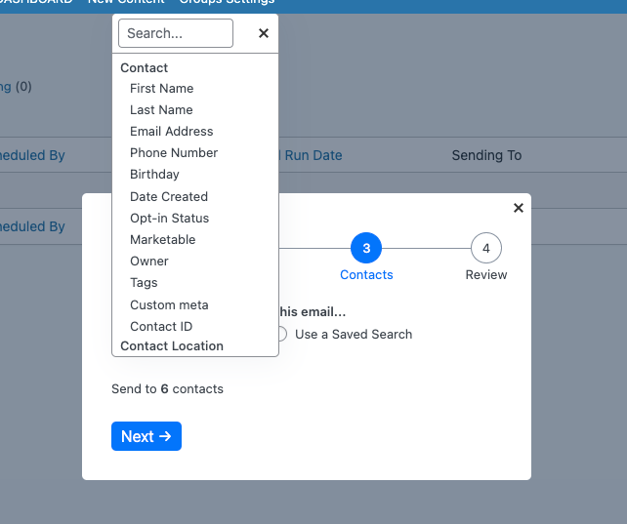Viewport: 627px width, 524px height.
Task: Choose Email Address field option
Action: point(171,132)
